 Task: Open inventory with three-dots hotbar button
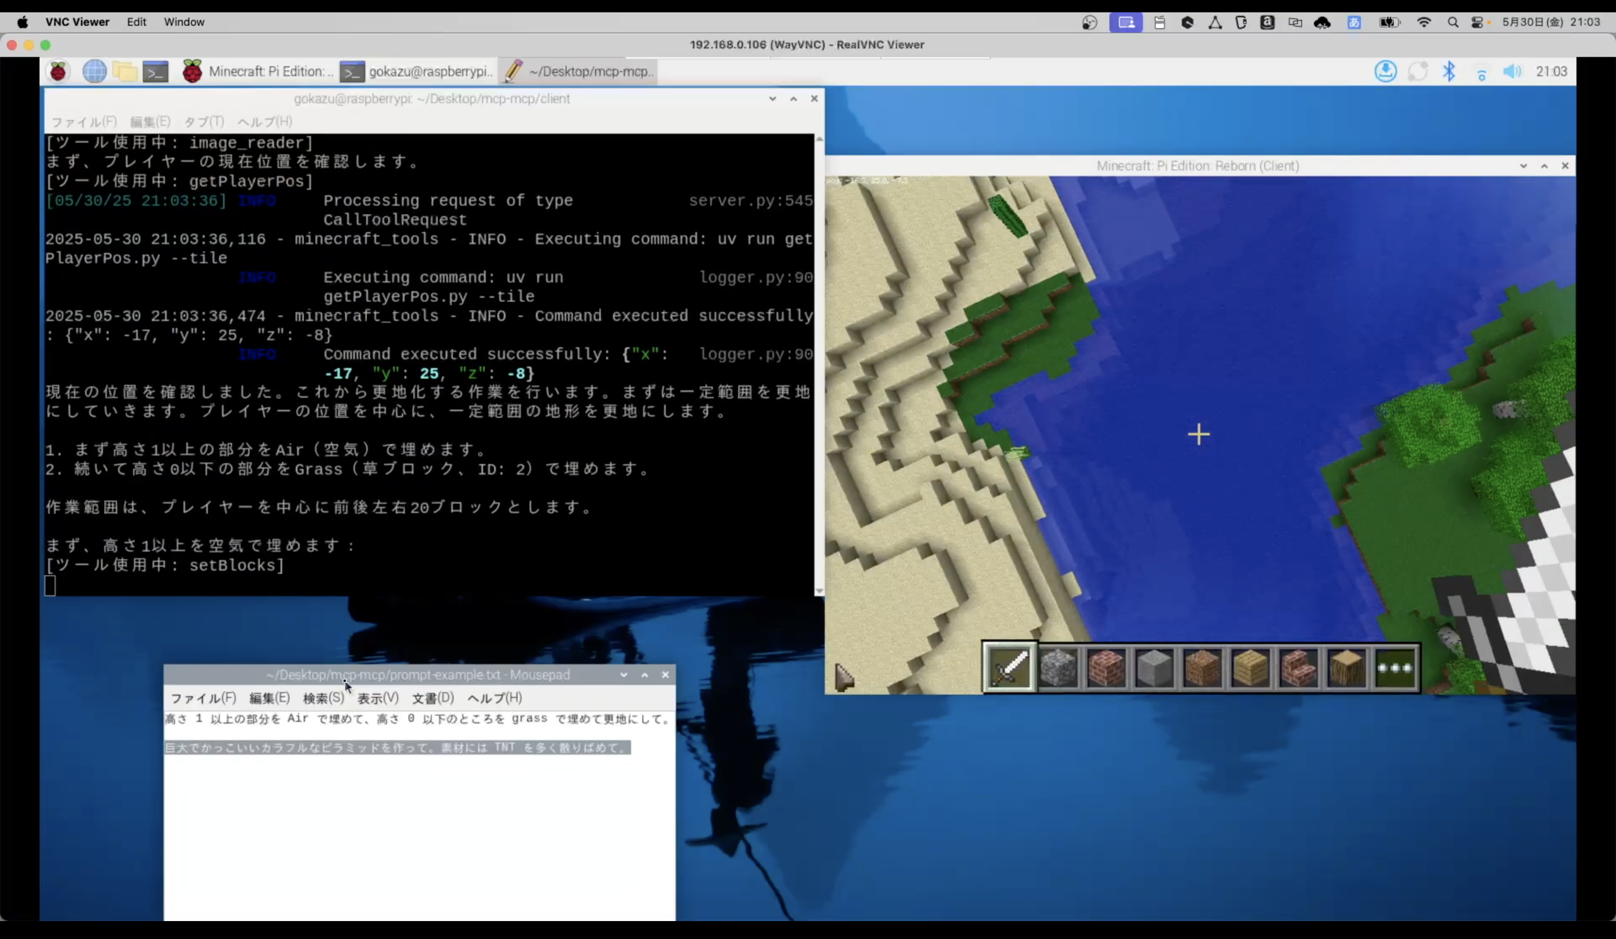1395,668
